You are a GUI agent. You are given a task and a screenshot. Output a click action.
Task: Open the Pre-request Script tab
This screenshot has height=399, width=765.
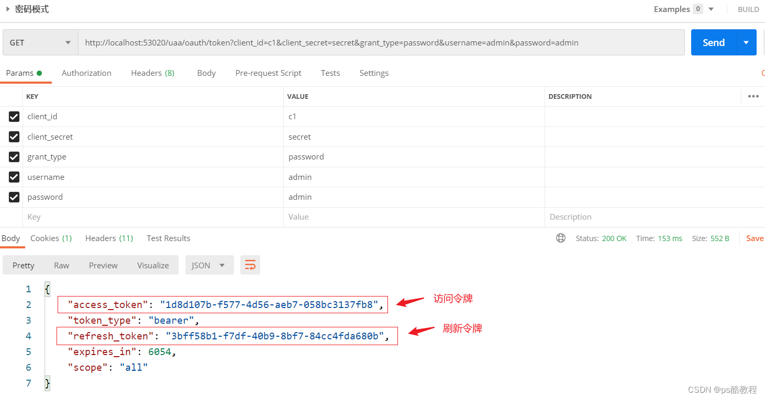(268, 73)
